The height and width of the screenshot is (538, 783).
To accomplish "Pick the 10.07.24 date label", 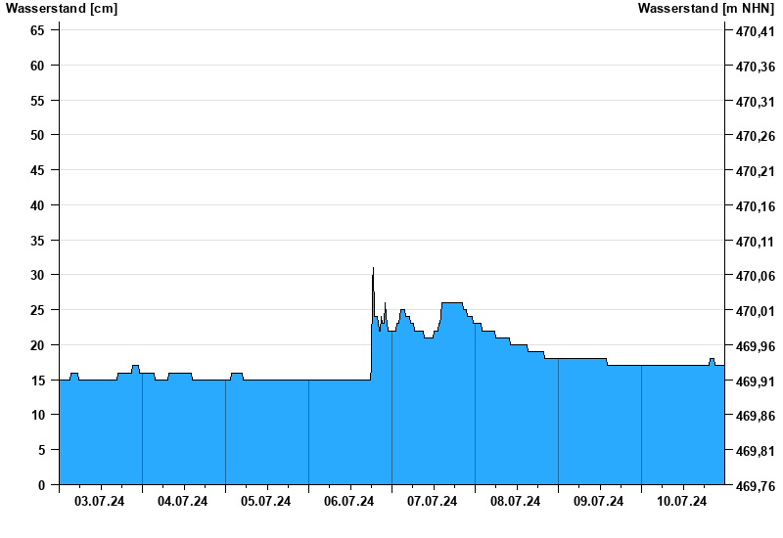I will tap(681, 501).
